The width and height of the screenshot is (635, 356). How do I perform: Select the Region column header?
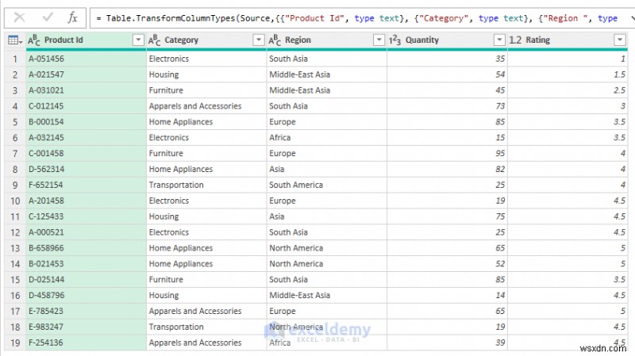pos(326,40)
